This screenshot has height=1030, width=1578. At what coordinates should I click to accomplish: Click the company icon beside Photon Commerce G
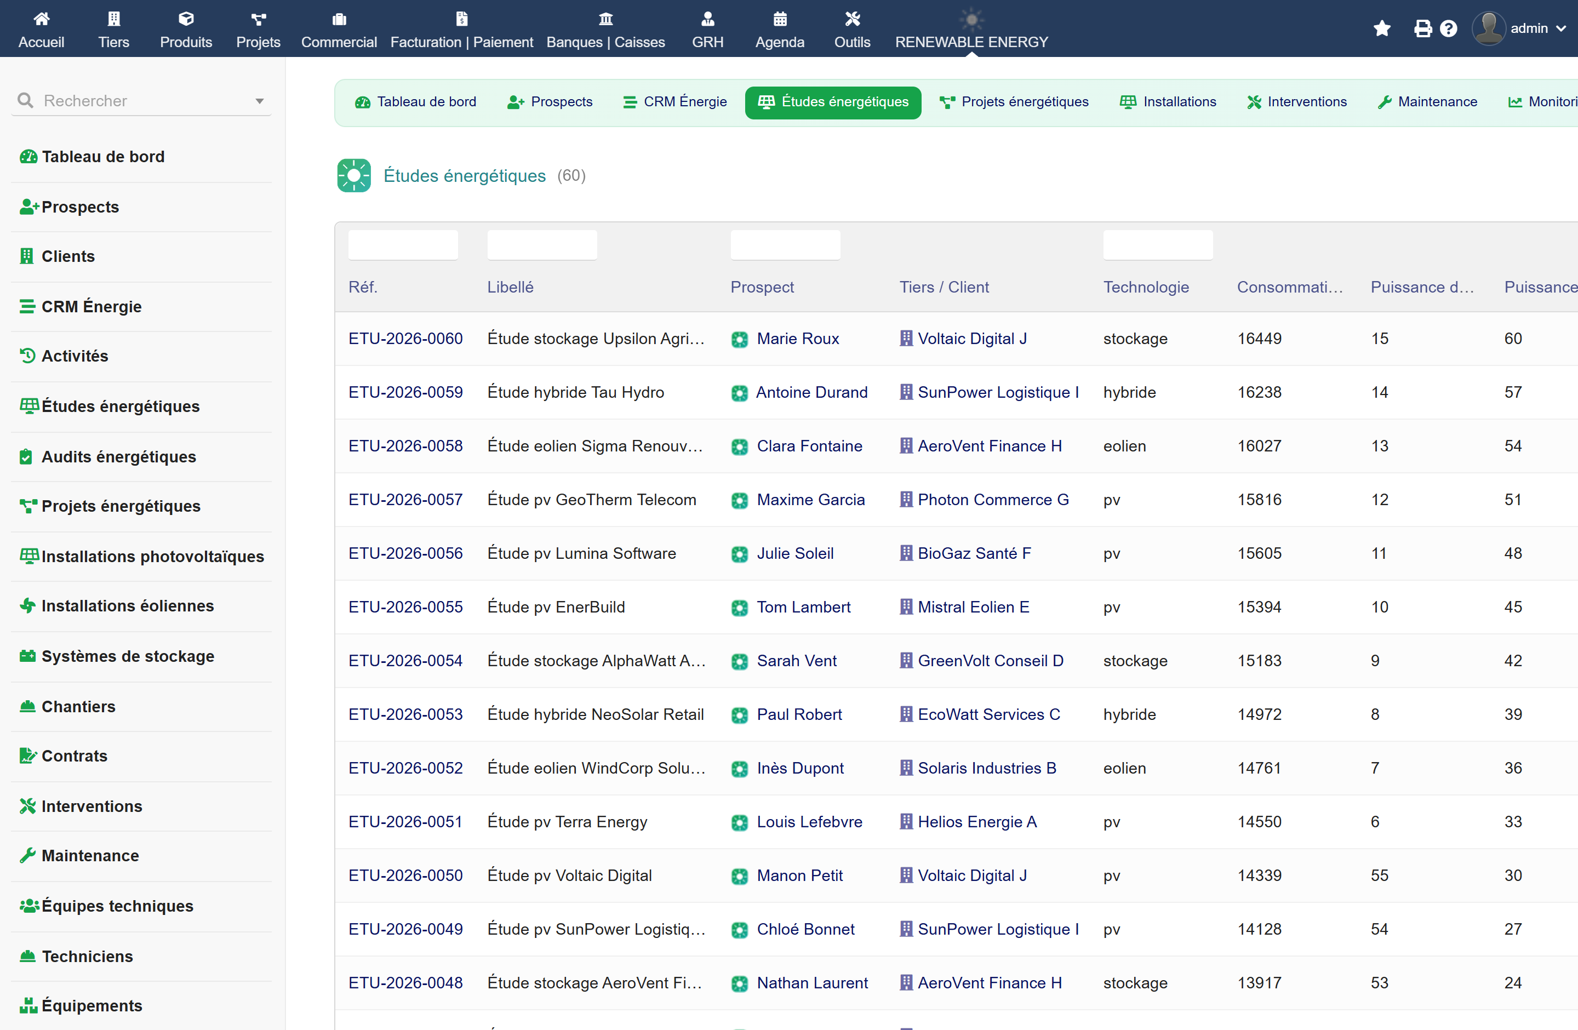(906, 499)
